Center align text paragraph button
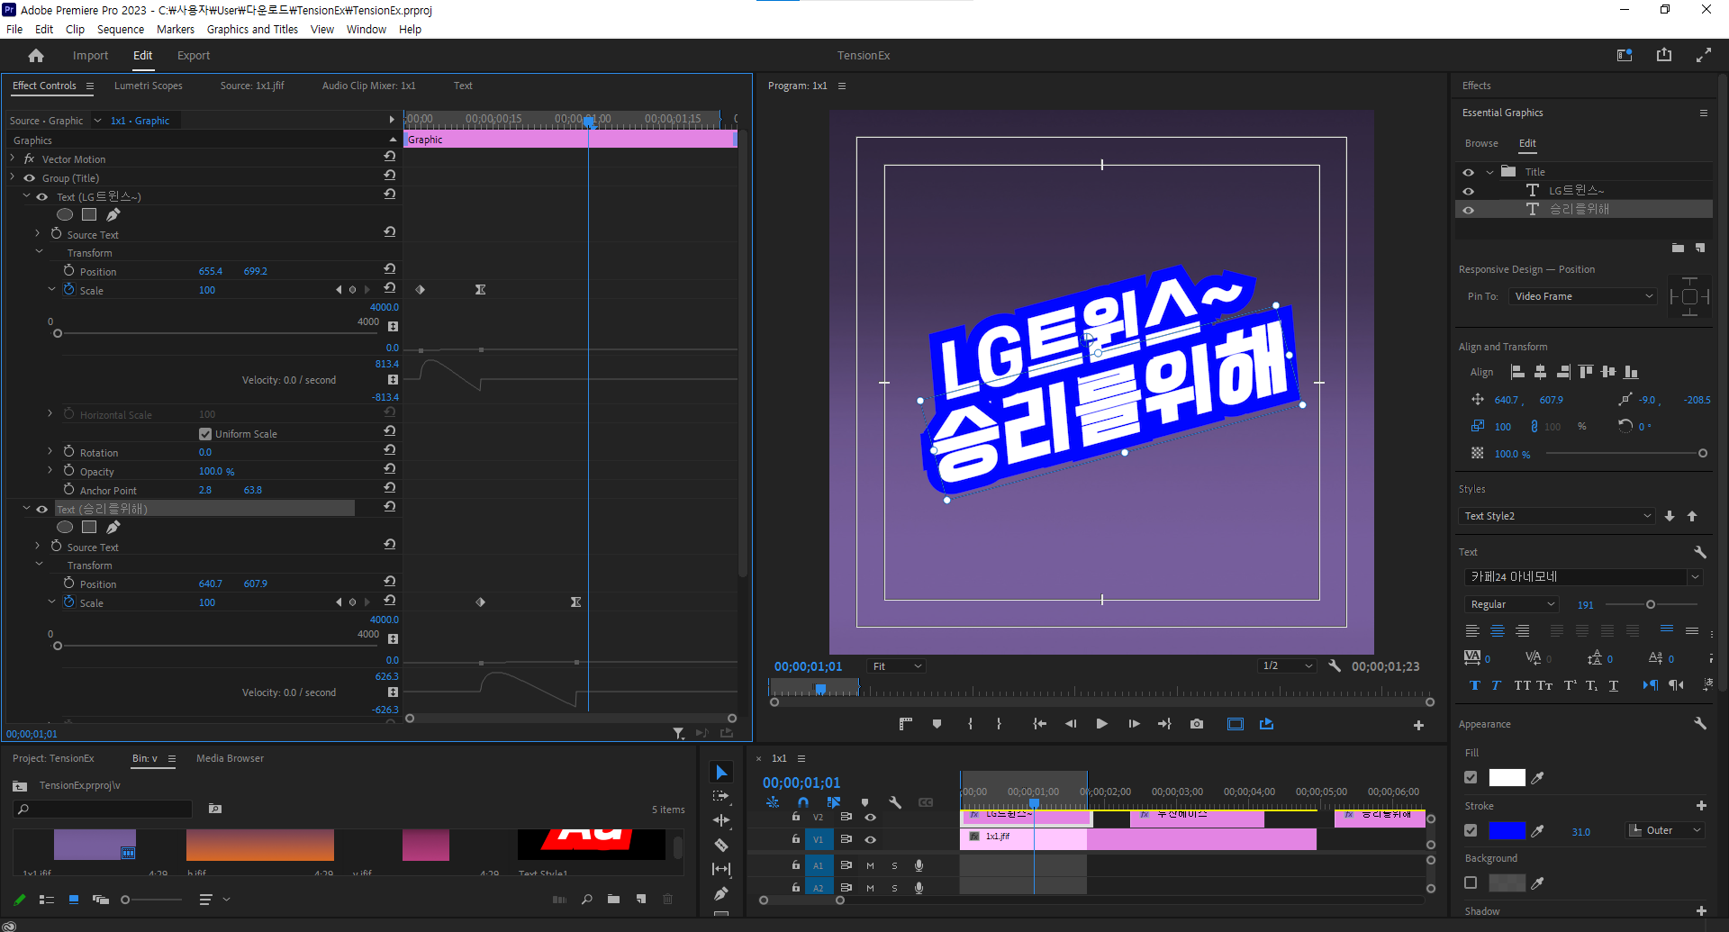 [1498, 631]
